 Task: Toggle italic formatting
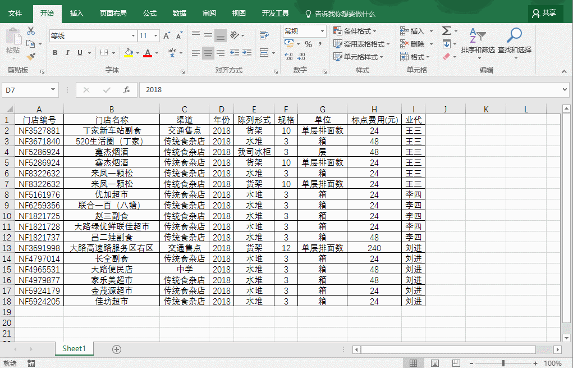tap(67, 53)
